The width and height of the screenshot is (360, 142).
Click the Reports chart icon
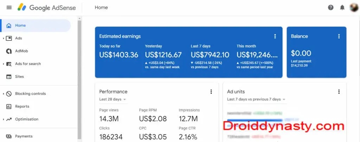tap(9, 106)
